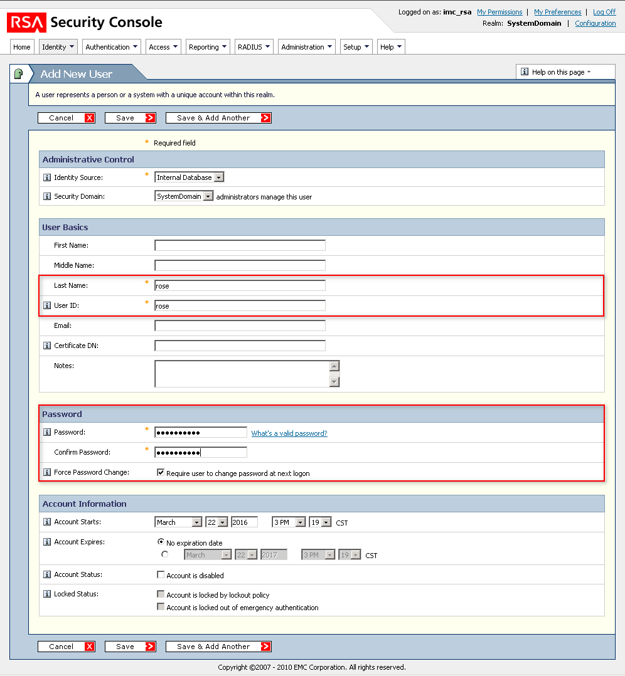This screenshot has height=676, width=625.
Task: Expand Help on this page dropdown
Action: pyautogui.click(x=565, y=72)
